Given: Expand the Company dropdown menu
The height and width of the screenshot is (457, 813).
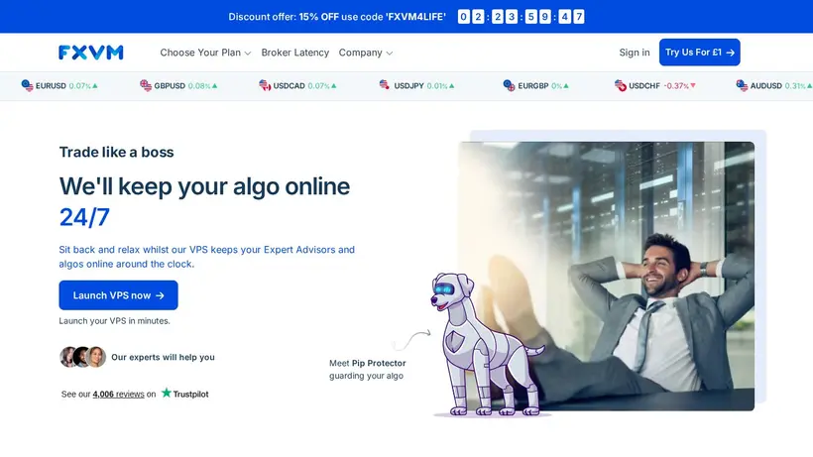Looking at the screenshot, I should pyautogui.click(x=366, y=53).
